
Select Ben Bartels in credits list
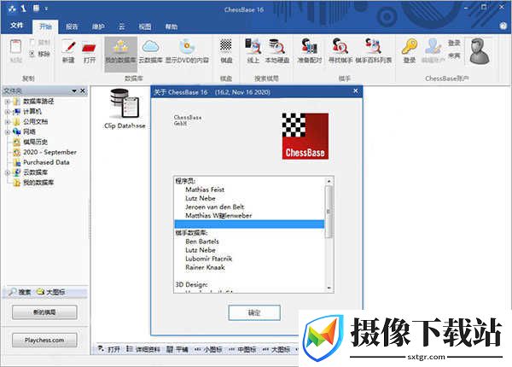click(x=202, y=242)
